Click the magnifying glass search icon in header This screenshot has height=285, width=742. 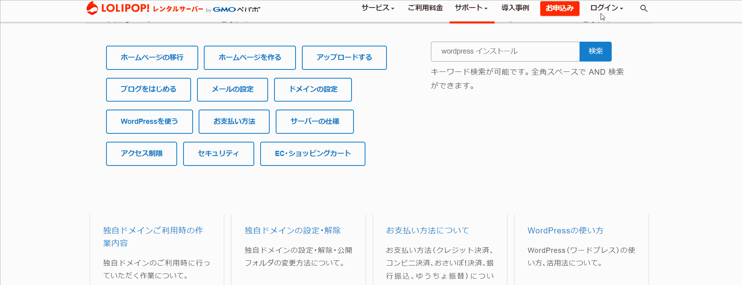pos(643,8)
